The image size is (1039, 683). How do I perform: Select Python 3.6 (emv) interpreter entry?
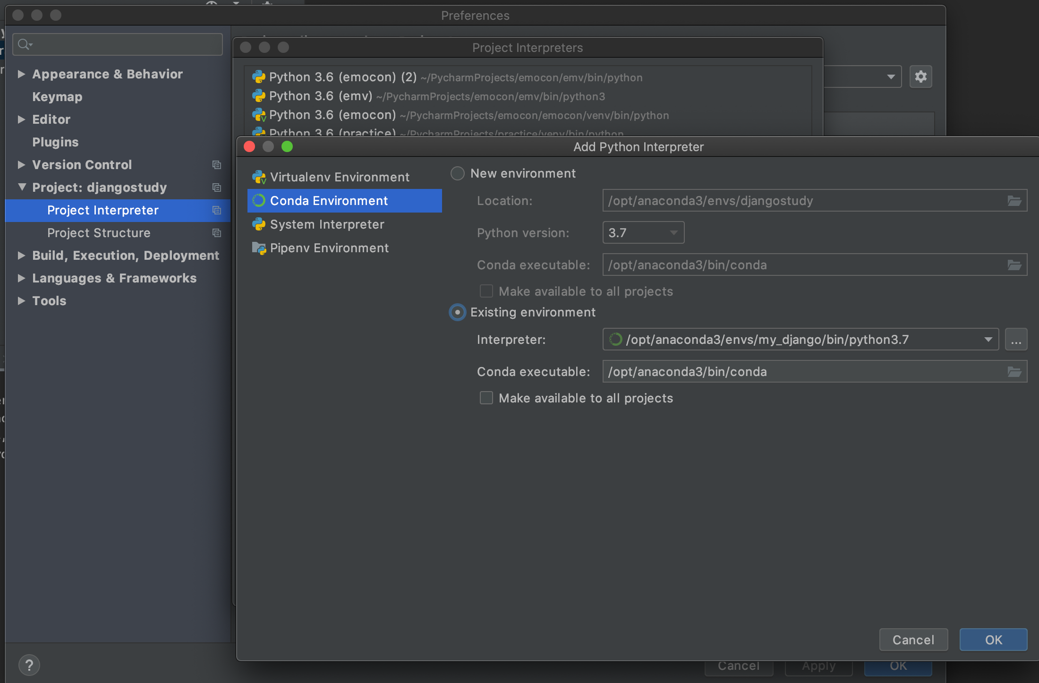tap(321, 96)
